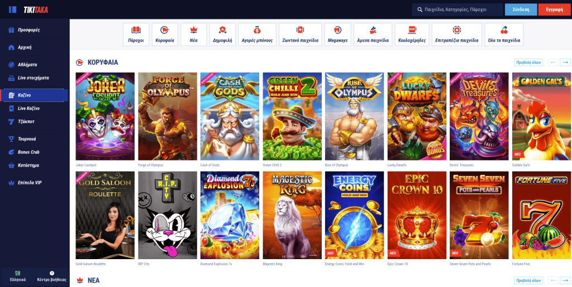Select the Αγορές μπόνους category
The image size is (572, 287).
[x=257, y=35]
